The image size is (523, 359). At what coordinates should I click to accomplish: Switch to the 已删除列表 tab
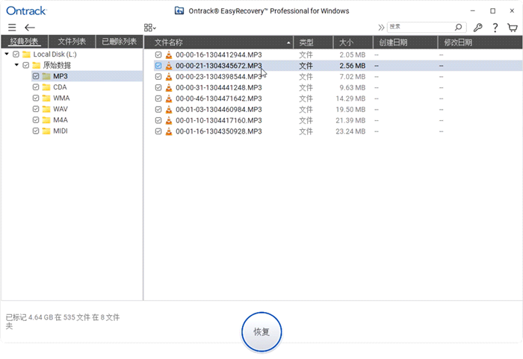119,42
